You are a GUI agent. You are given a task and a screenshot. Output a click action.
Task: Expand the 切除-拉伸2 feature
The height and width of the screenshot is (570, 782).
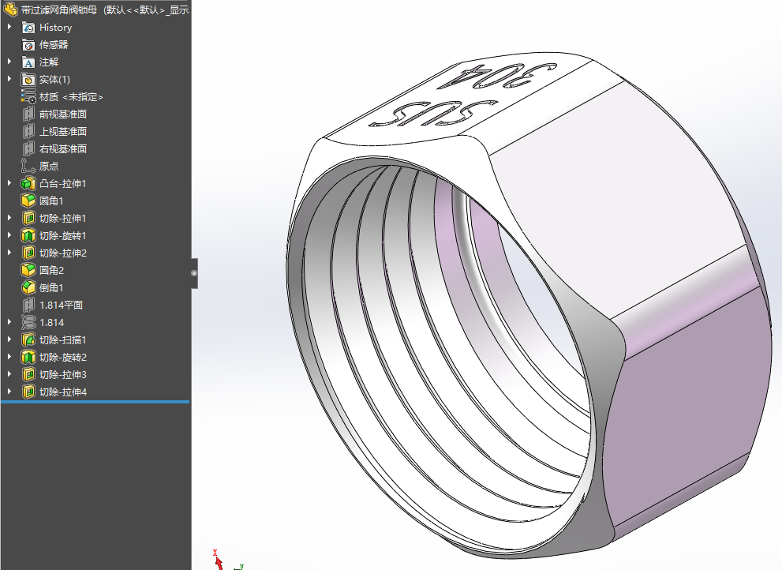click(x=9, y=253)
